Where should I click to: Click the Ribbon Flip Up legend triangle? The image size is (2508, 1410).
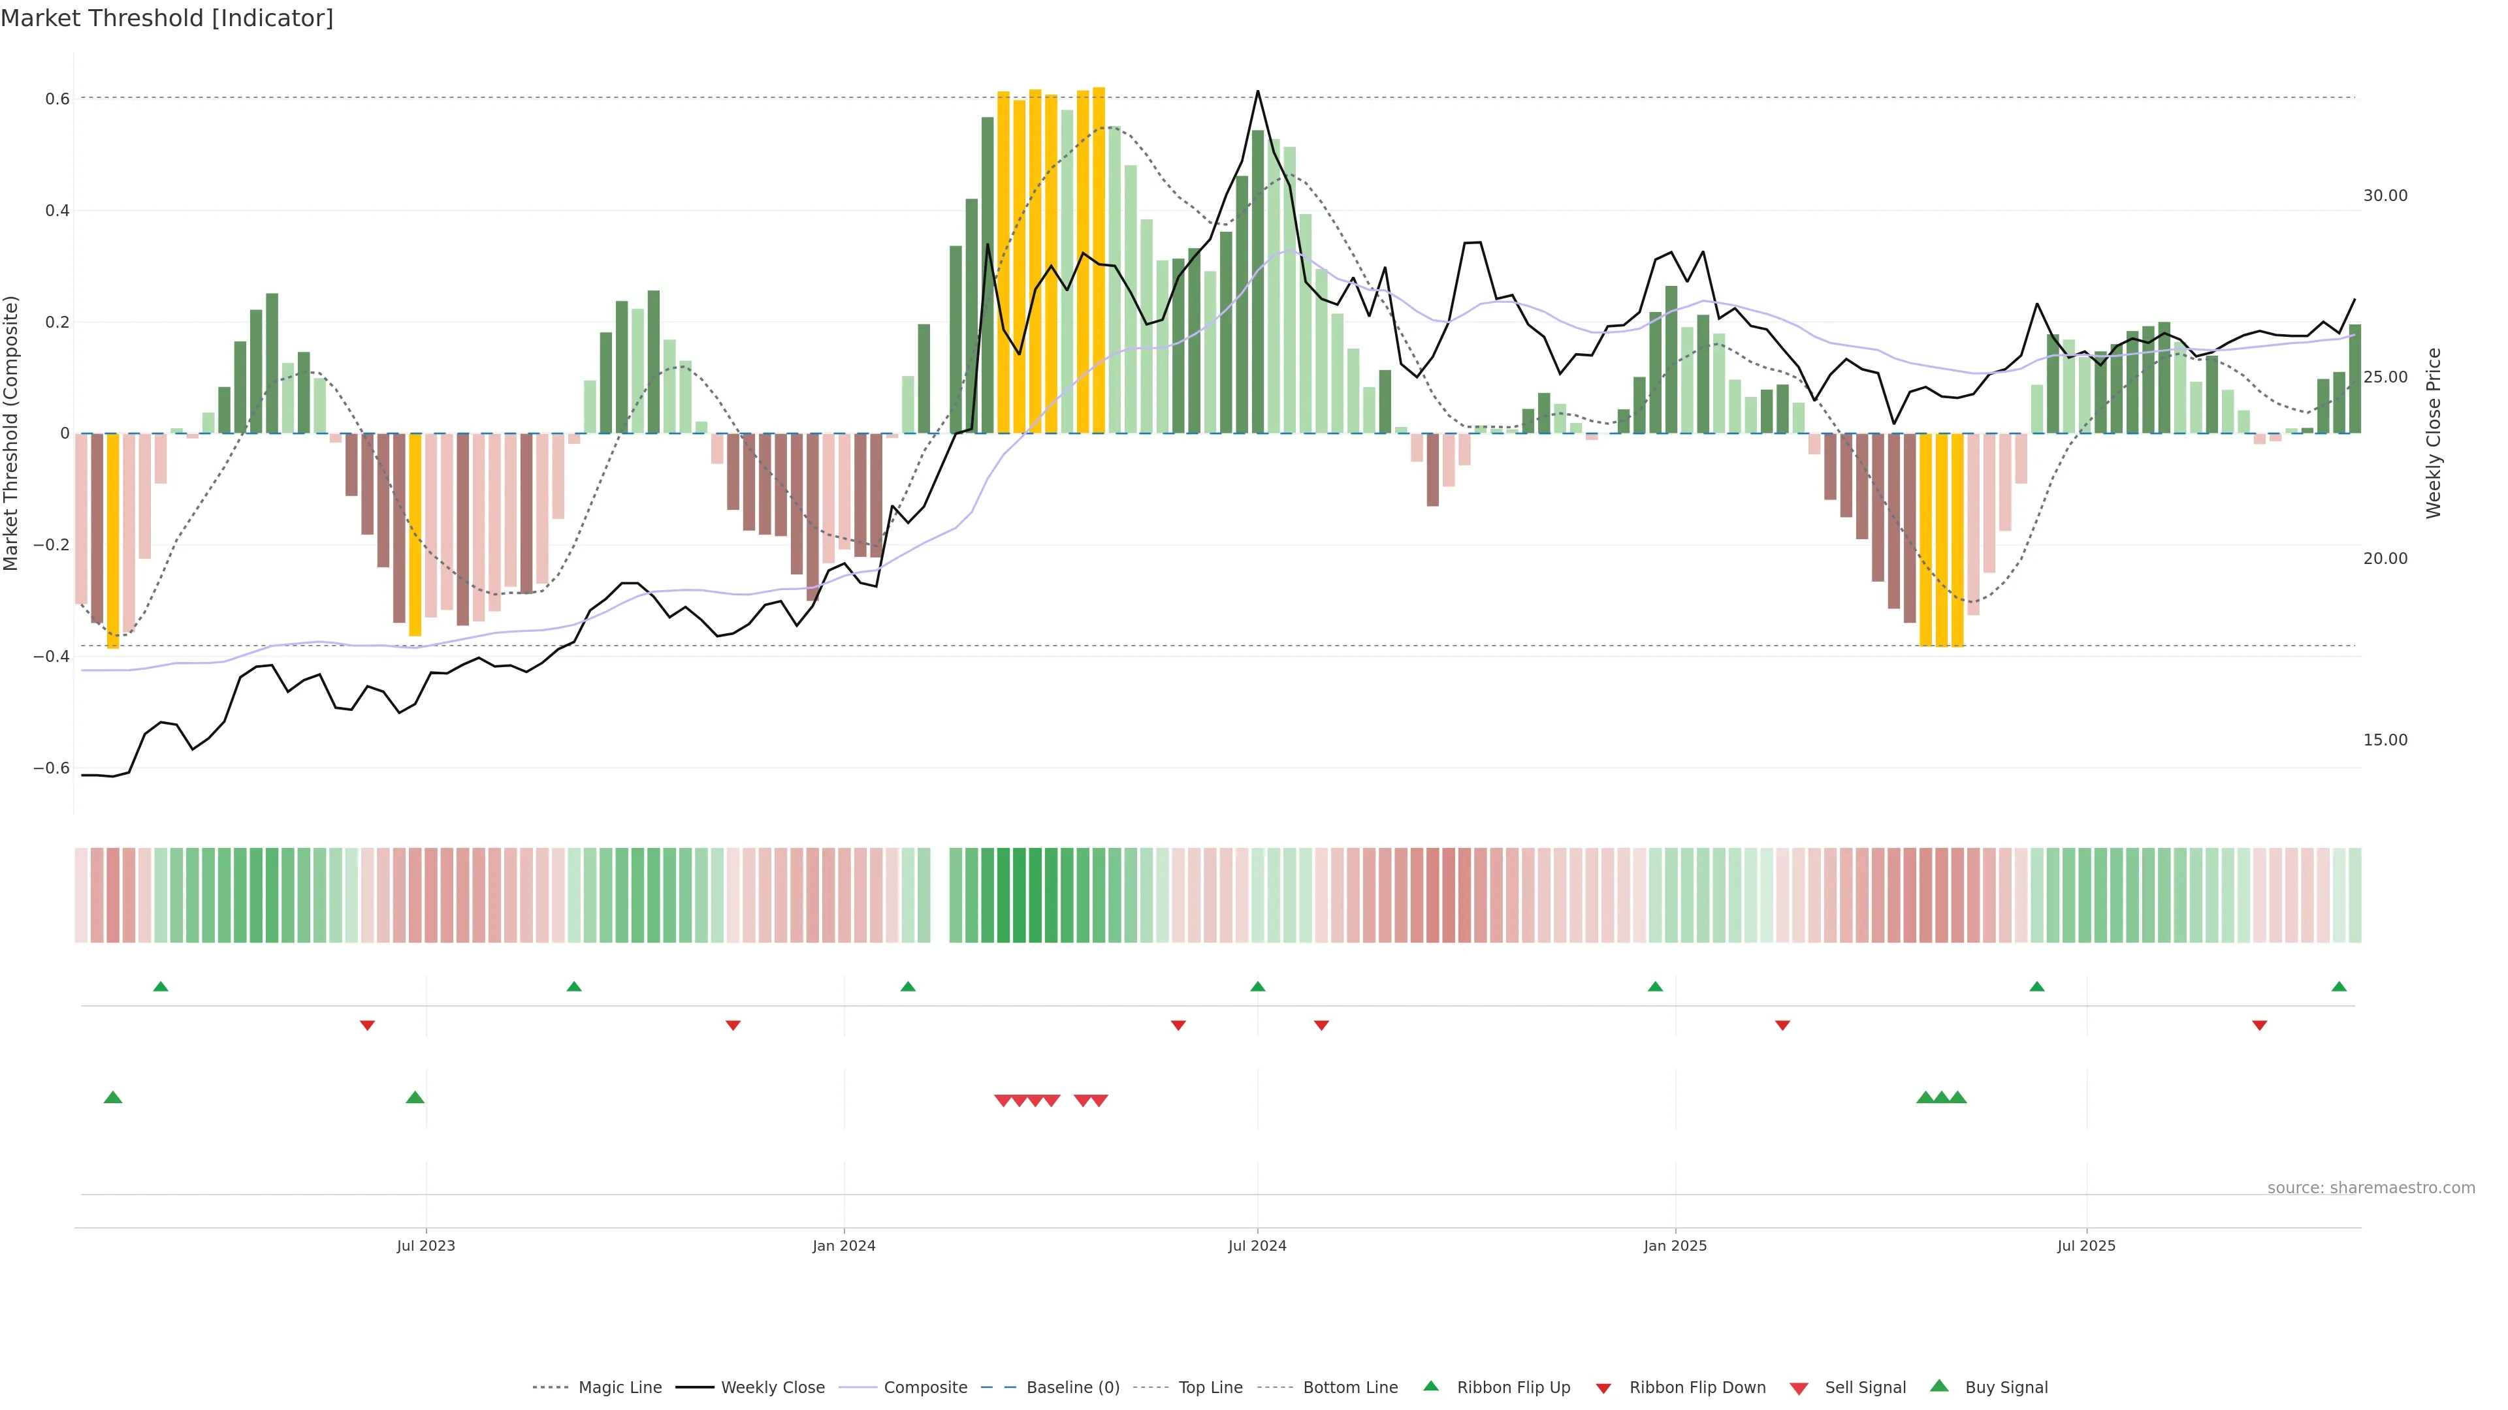pos(1430,1386)
